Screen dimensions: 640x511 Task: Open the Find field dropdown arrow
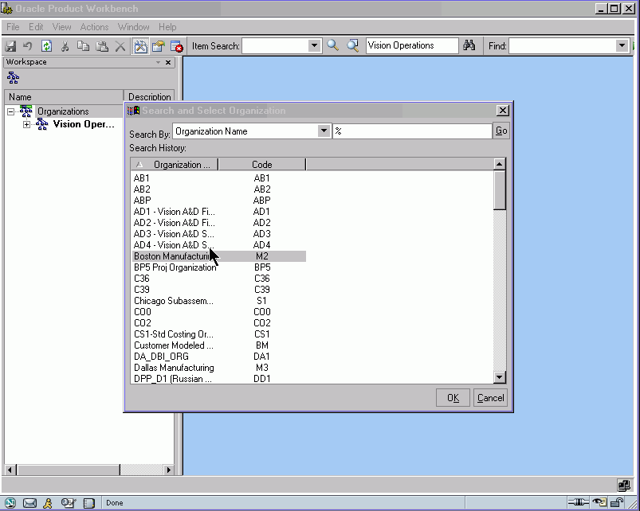pos(622,45)
